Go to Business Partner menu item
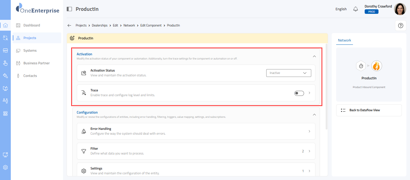 (x=36, y=63)
